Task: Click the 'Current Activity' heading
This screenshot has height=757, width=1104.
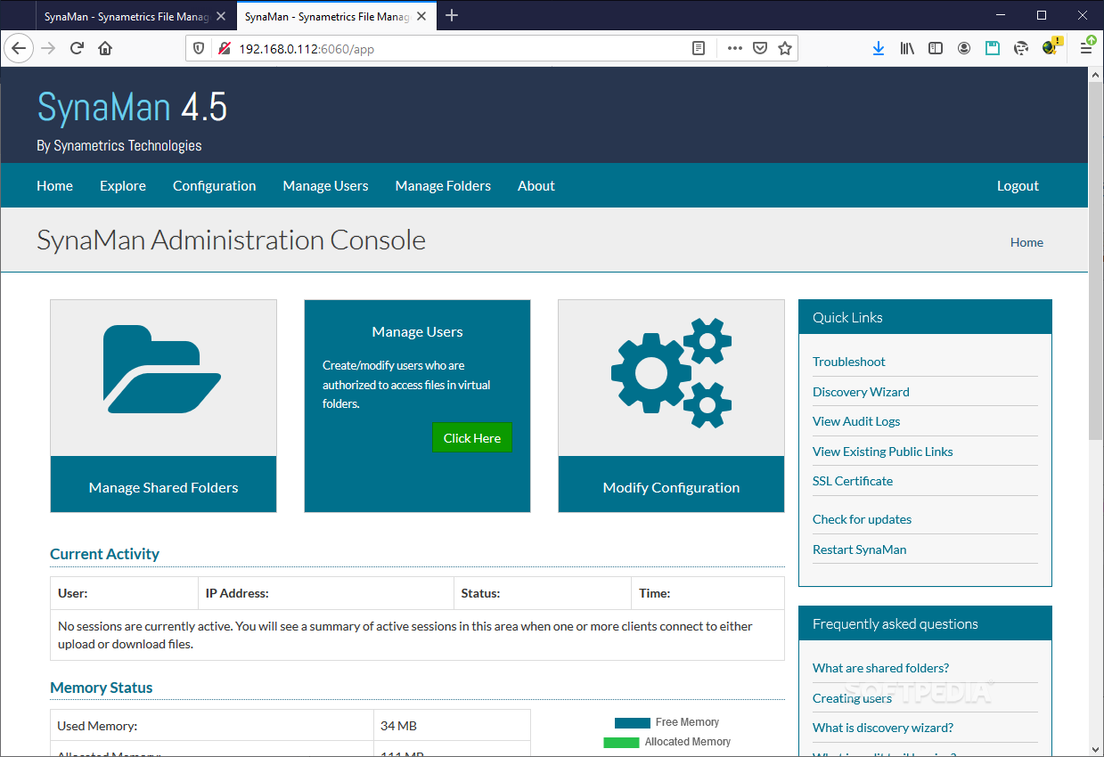Action: pyautogui.click(x=104, y=554)
